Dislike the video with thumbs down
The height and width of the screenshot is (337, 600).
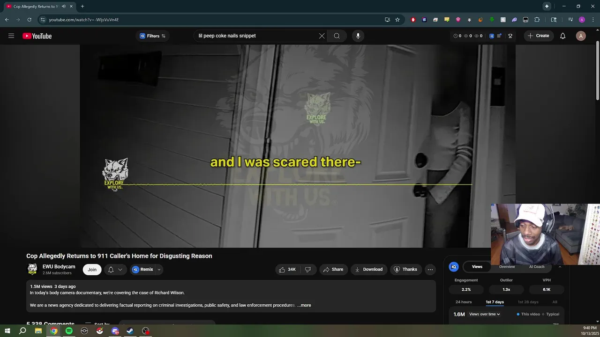pos(308,270)
